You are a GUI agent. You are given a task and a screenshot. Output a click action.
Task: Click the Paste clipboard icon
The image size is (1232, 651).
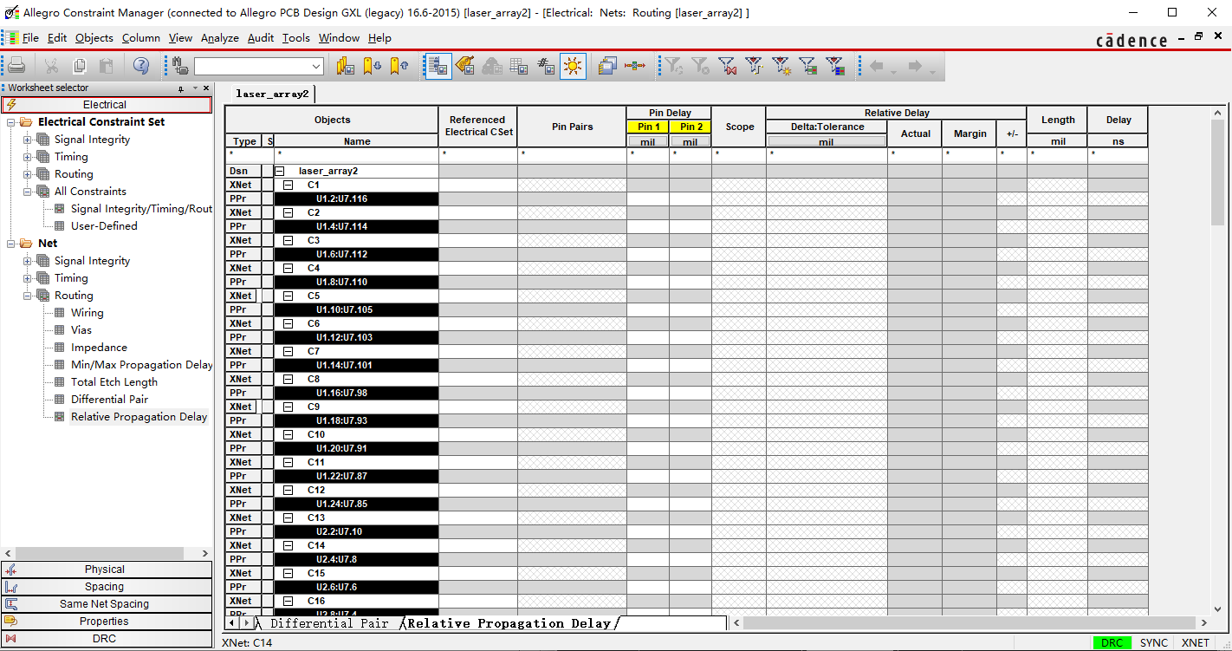106,66
